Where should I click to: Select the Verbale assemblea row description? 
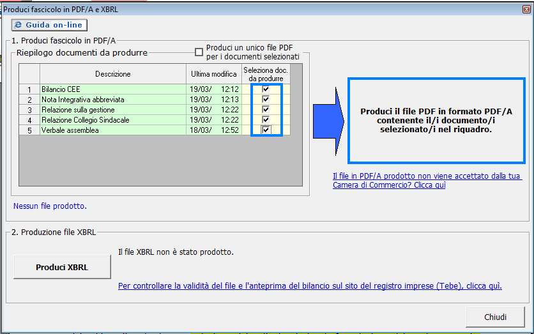pos(112,130)
